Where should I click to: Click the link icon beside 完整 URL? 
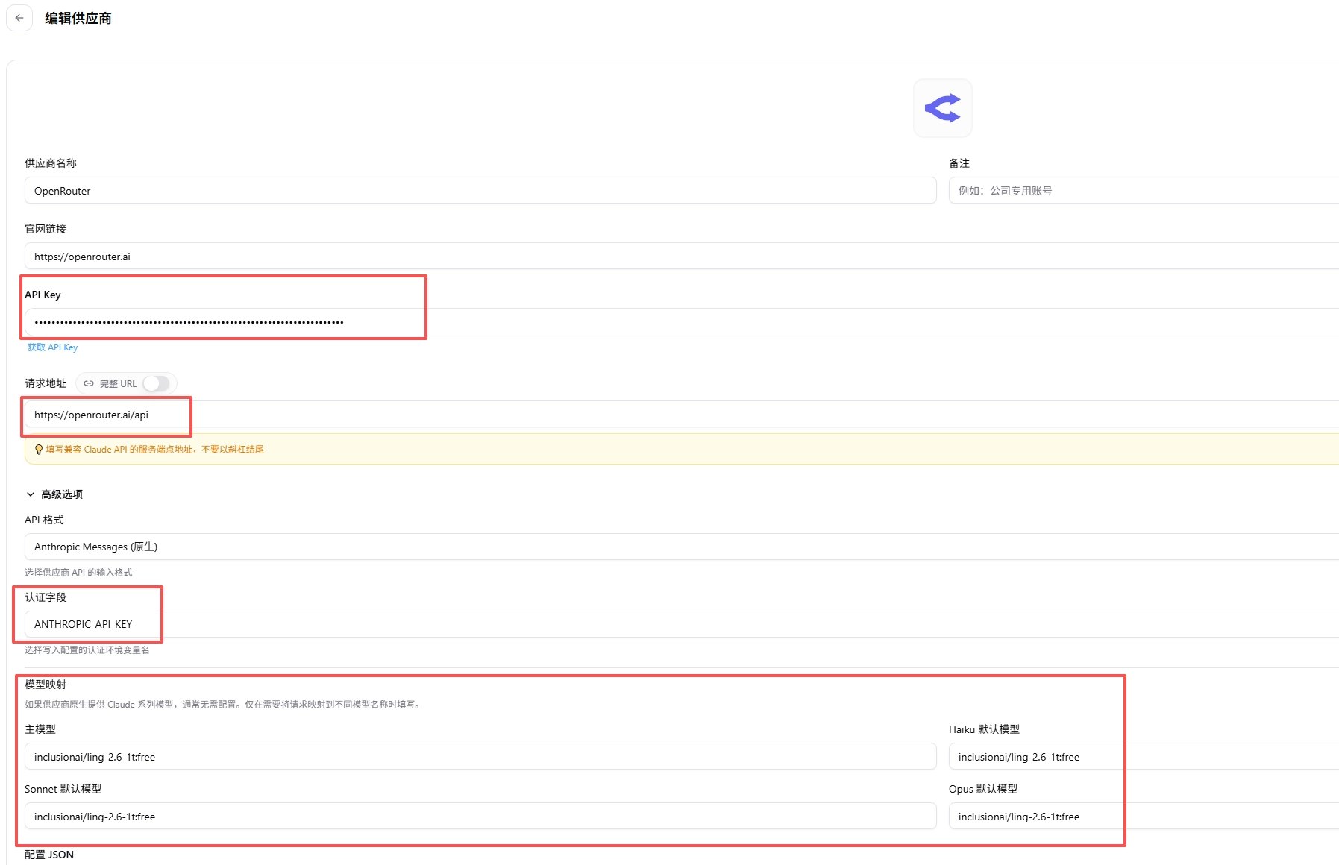(x=89, y=383)
